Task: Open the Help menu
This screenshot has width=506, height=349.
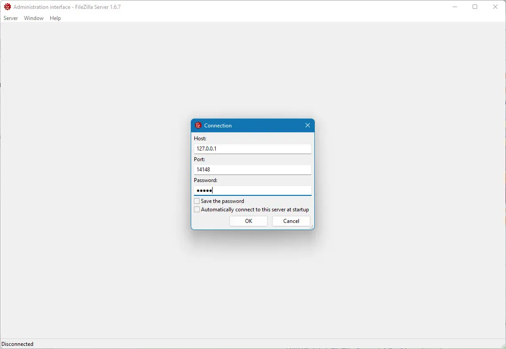Action: tap(55, 18)
